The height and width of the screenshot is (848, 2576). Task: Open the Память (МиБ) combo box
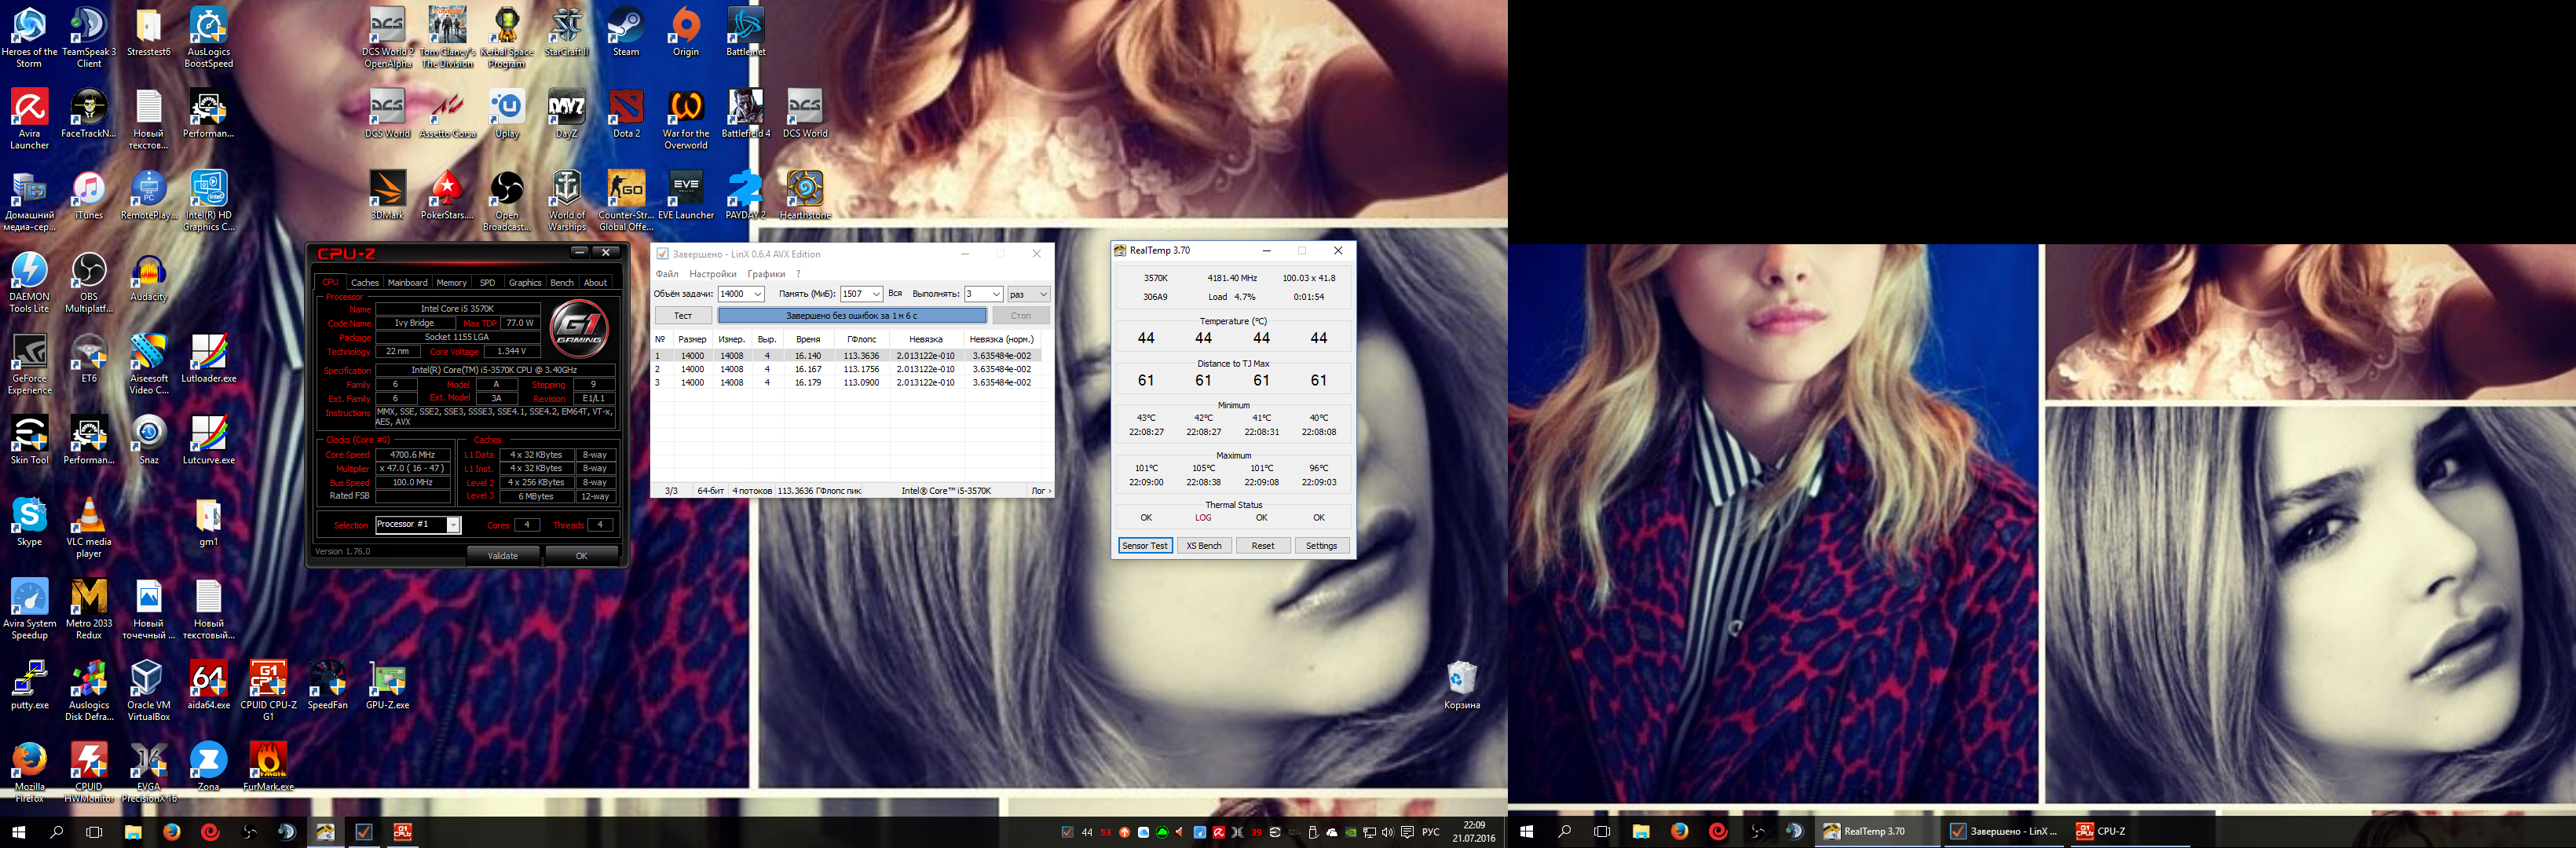point(876,294)
